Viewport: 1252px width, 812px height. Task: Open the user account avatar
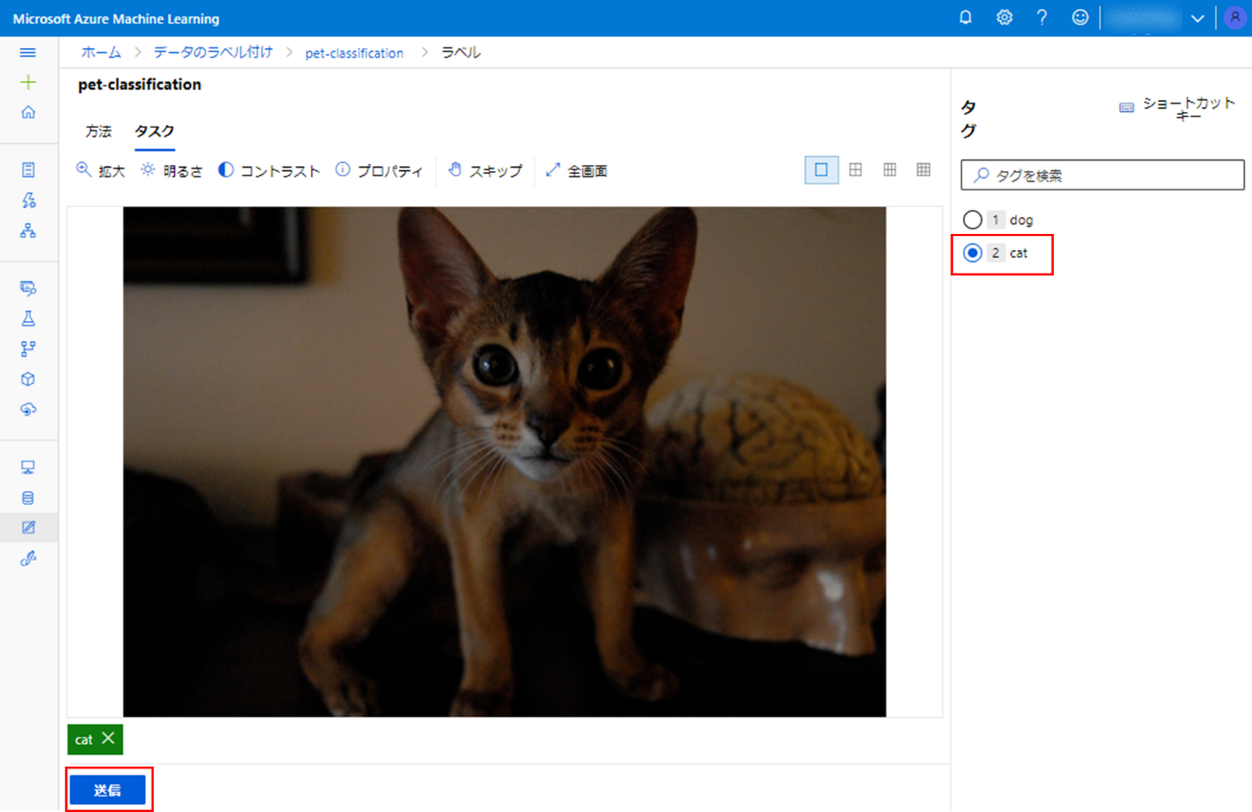[x=1235, y=18]
